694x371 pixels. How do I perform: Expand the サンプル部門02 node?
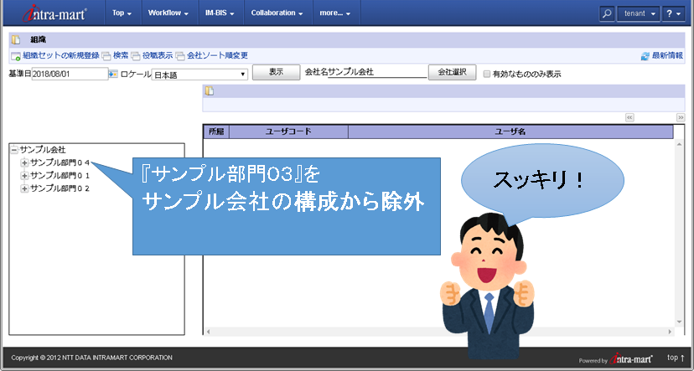24,188
